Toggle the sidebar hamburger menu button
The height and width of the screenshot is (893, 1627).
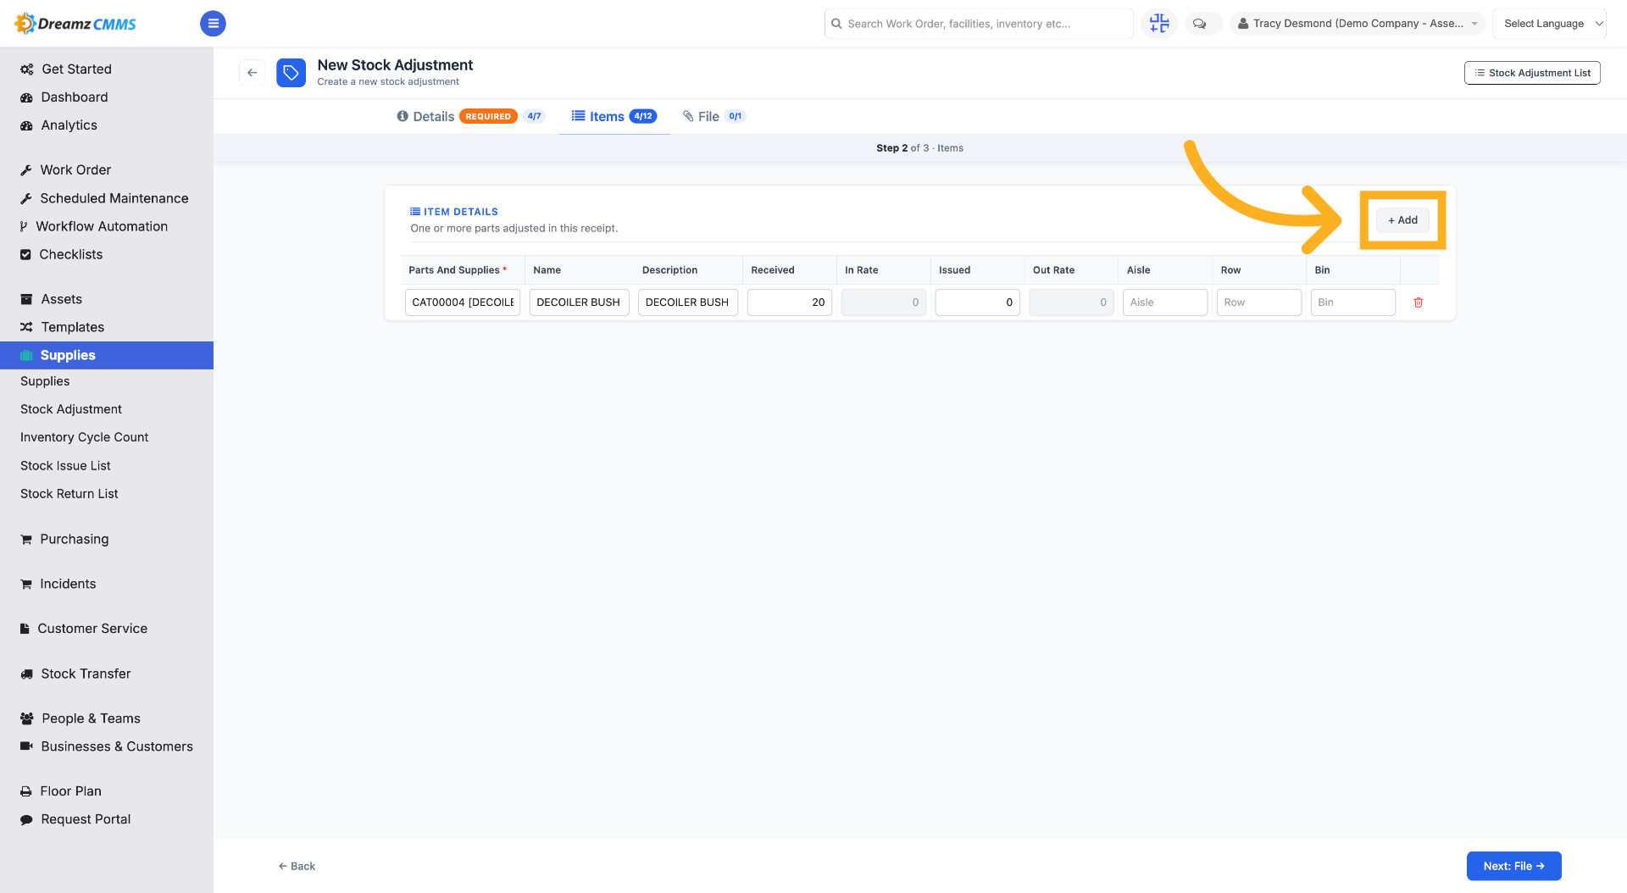pos(213,24)
